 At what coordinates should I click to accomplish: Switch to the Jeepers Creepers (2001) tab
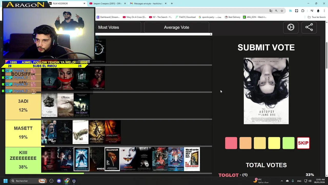click(x=108, y=4)
